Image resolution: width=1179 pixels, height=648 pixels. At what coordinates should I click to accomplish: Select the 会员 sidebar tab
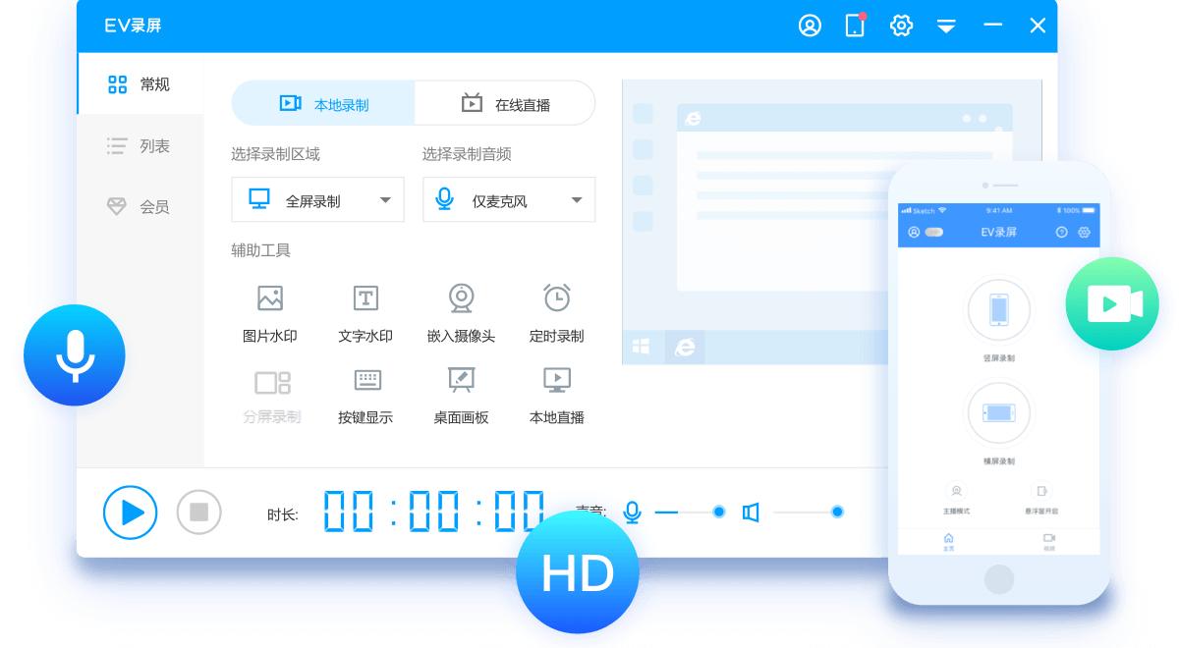[x=140, y=206]
